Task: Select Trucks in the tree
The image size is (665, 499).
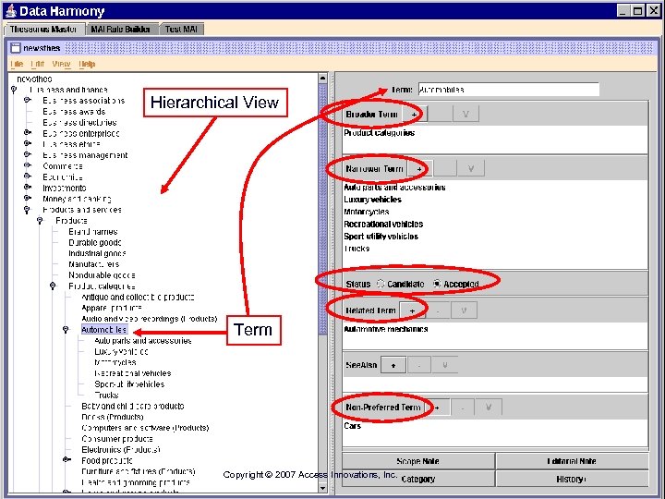Action: point(106,396)
